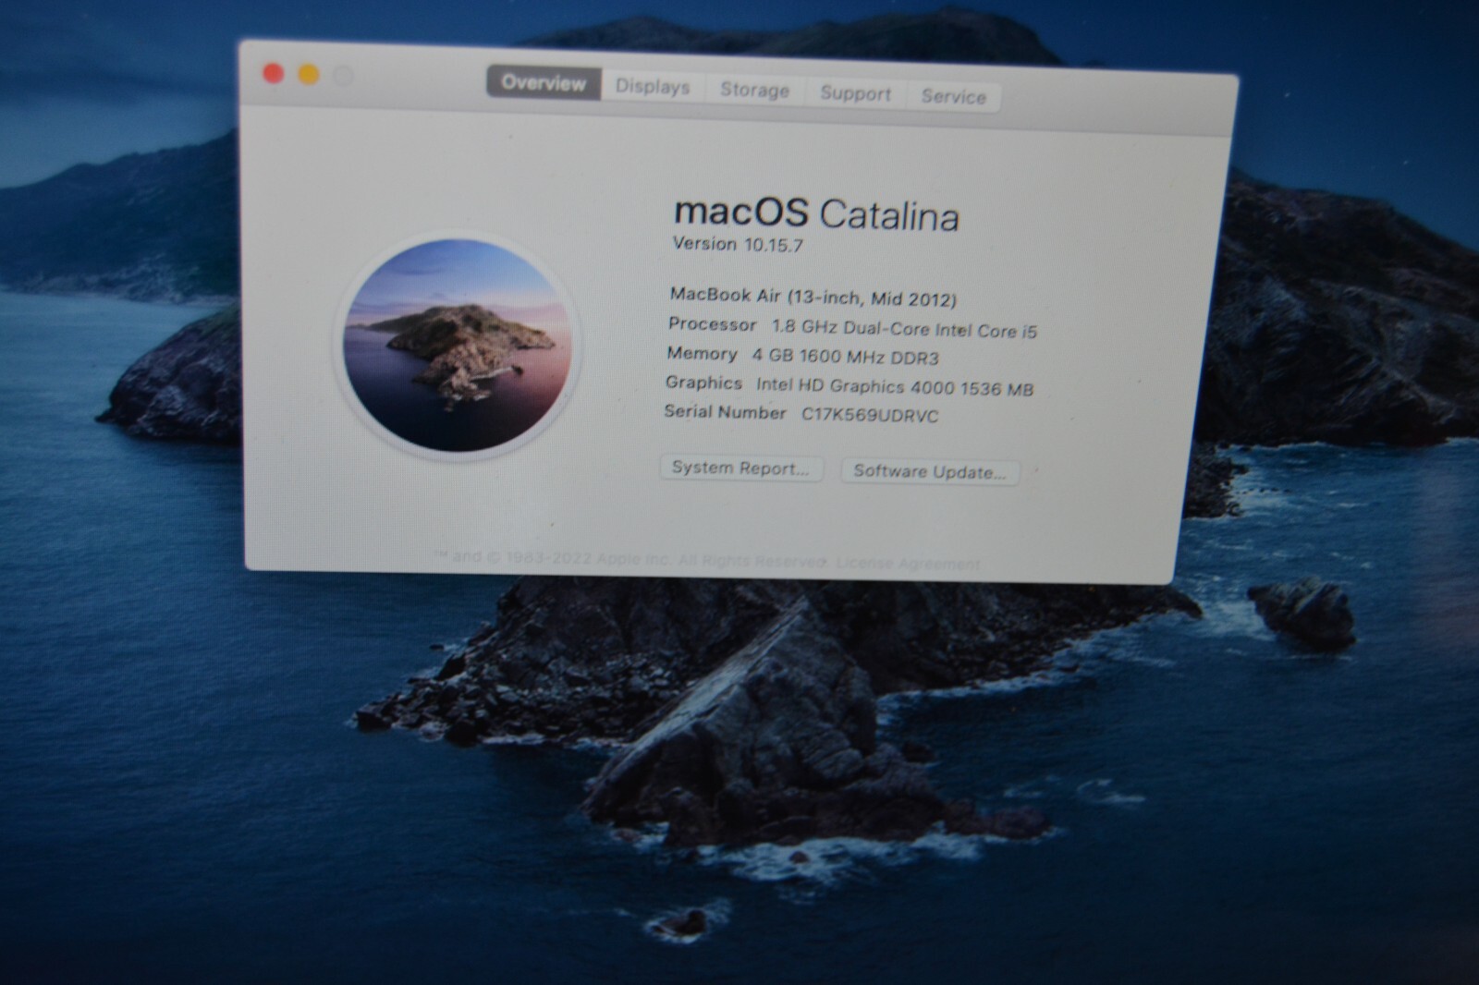Click the Processor label

[713, 324]
